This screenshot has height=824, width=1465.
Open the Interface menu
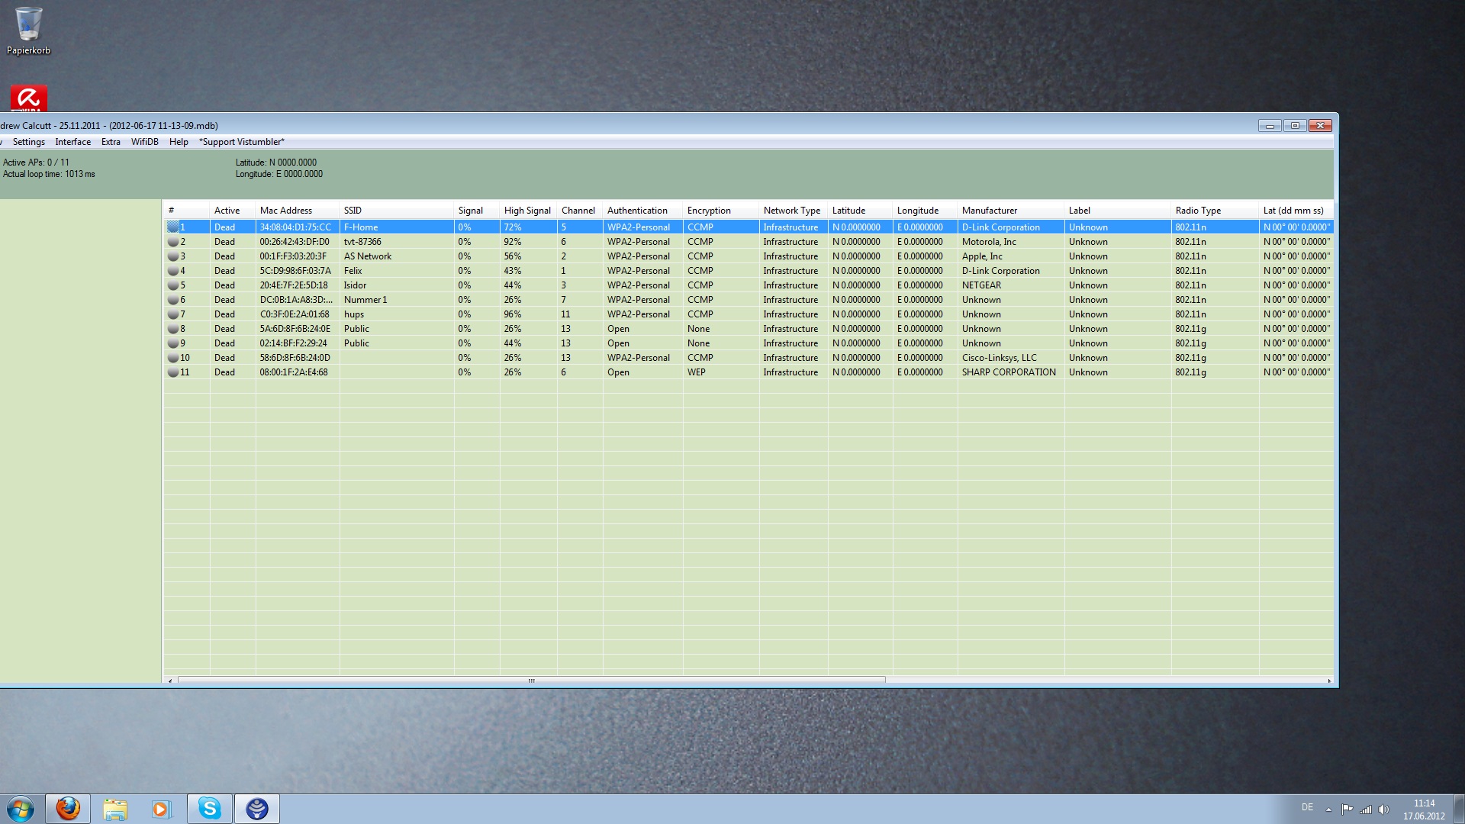pos(72,142)
